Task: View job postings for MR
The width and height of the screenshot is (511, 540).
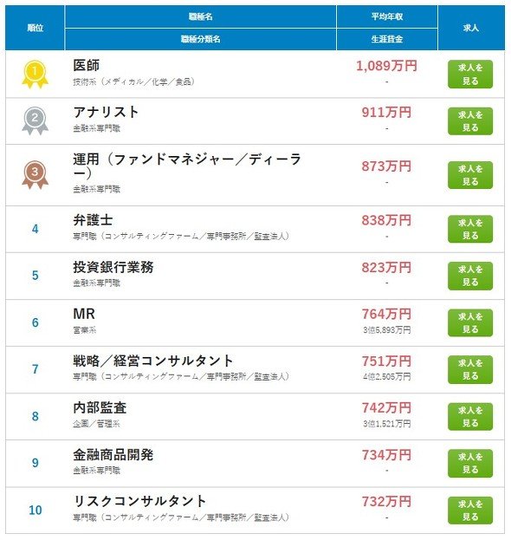Action: pos(470,322)
